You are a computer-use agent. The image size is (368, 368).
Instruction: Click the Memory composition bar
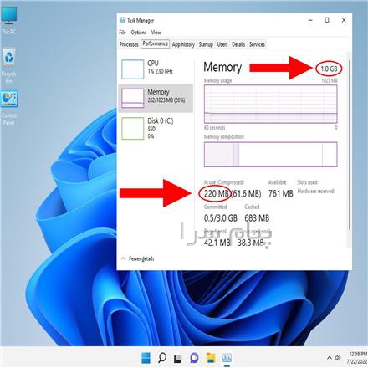[271, 155]
